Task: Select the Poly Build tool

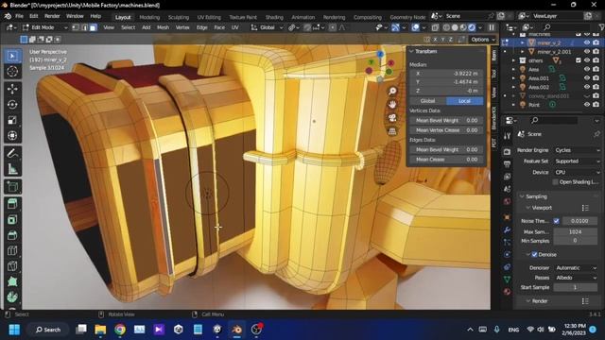Action: pos(12,281)
